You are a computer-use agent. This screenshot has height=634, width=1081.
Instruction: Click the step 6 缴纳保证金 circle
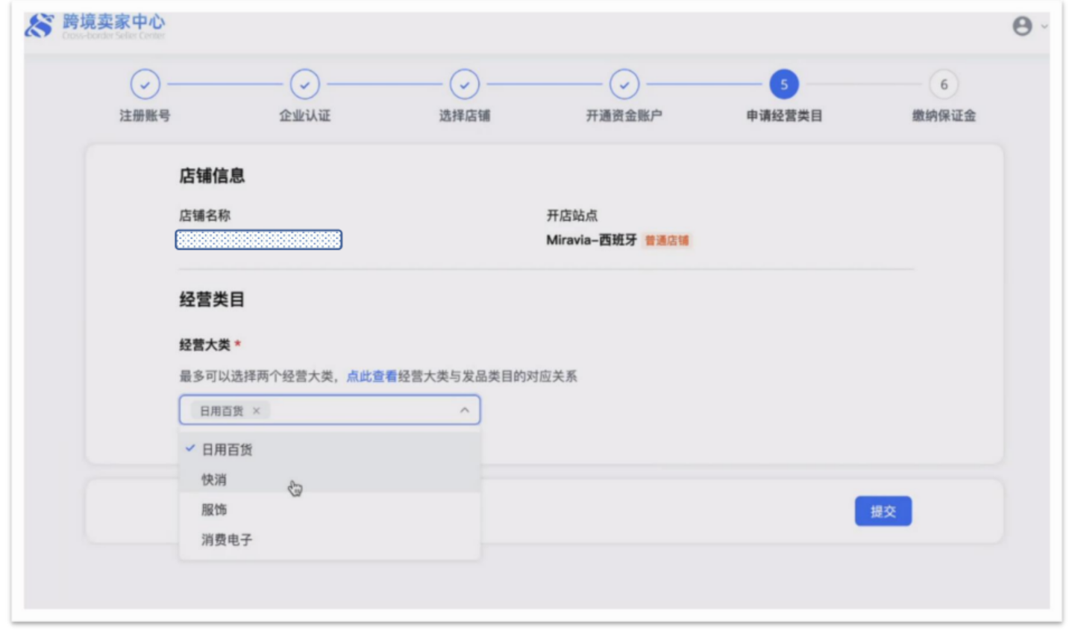(x=944, y=85)
